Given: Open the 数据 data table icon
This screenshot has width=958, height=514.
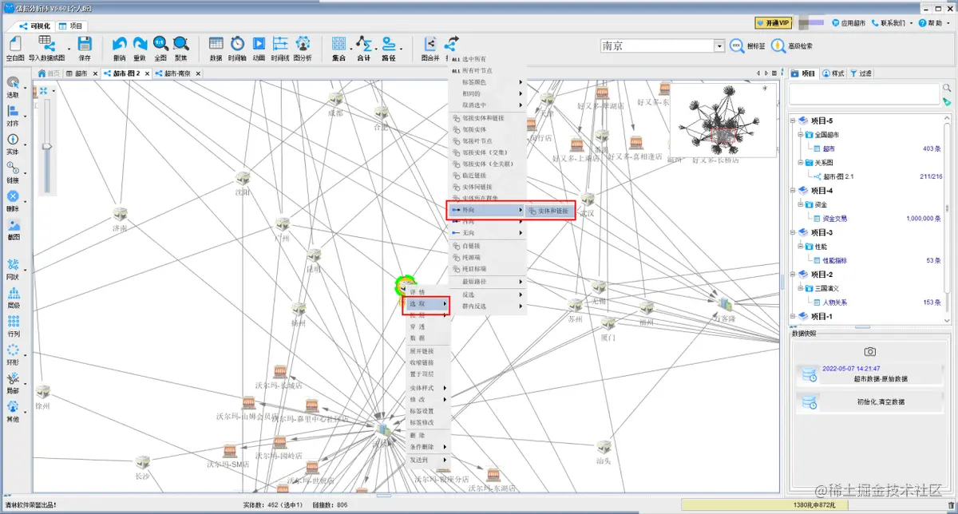Looking at the screenshot, I should coord(216,44).
